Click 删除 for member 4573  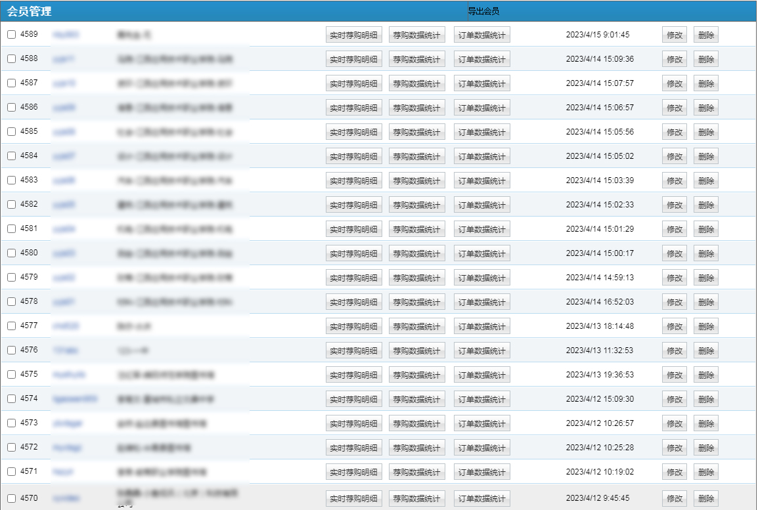coord(705,424)
